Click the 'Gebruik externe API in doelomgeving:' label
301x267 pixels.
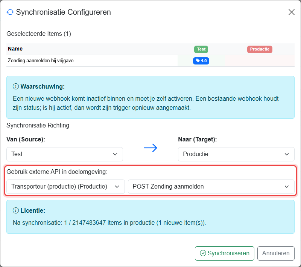tap(57, 172)
